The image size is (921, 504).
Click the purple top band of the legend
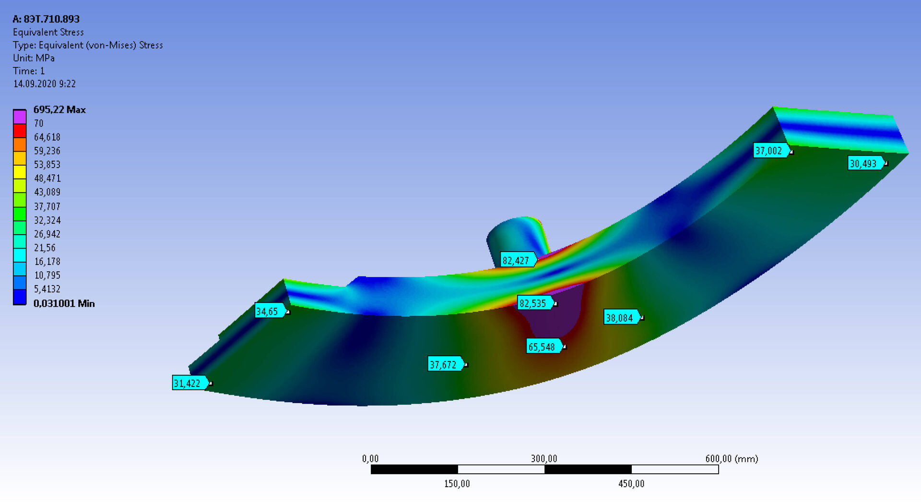(x=20, y=117)
